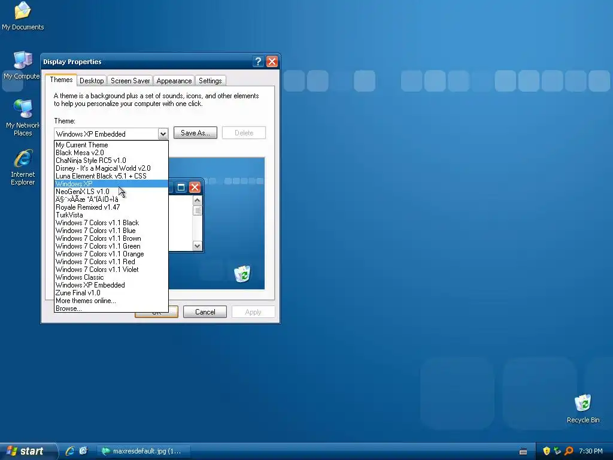The height and width of the screenshot is (460, 613).
Task: Open the Internet Explorer desktop icon
Action: pyautogui.click(x=23, y=167)
